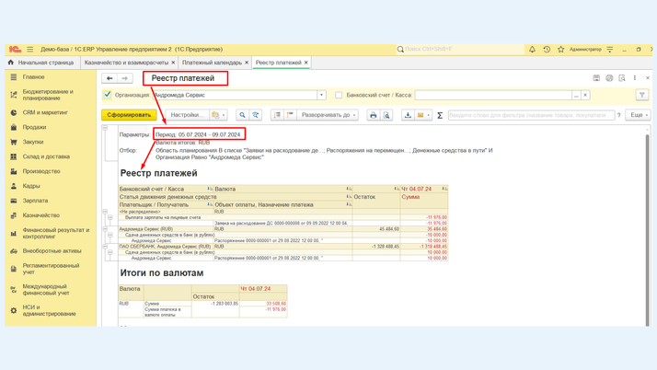The image size is (657, 370).
Task: Open the Еще dropdown menu
Action: click(x=639, y=115)
